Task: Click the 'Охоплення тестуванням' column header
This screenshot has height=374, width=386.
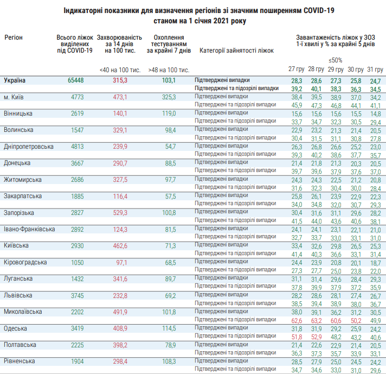Action: (169, 43)
